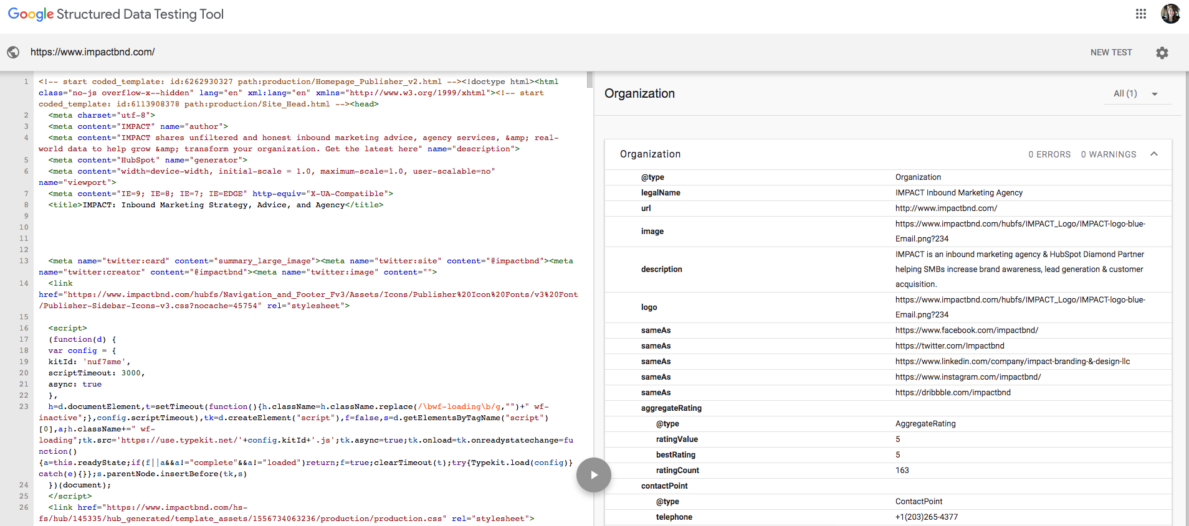Click the scriptTimeout: 3000 code line

pyautogui.click(x=97, y=373)
